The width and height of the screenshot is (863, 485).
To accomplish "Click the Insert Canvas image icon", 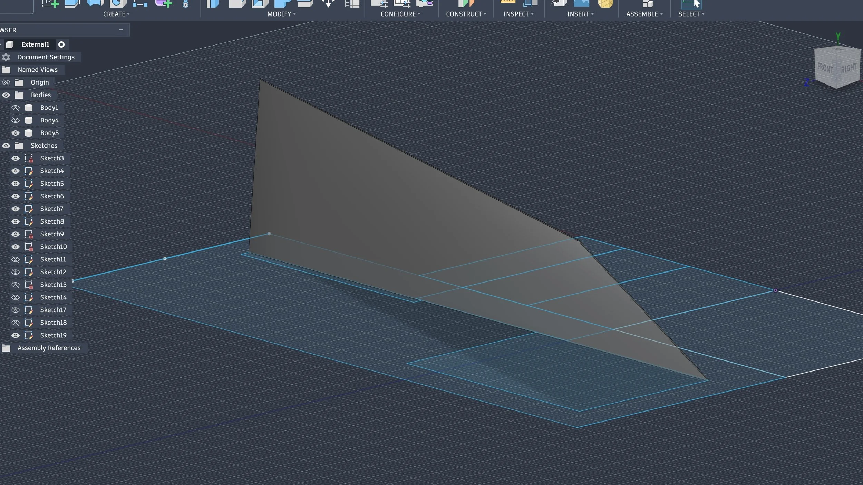I will click(581, 3).
